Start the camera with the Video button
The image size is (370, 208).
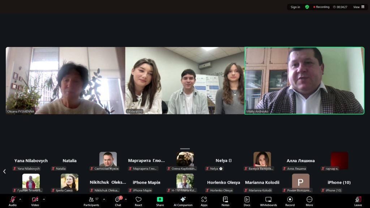pos(35,201)
